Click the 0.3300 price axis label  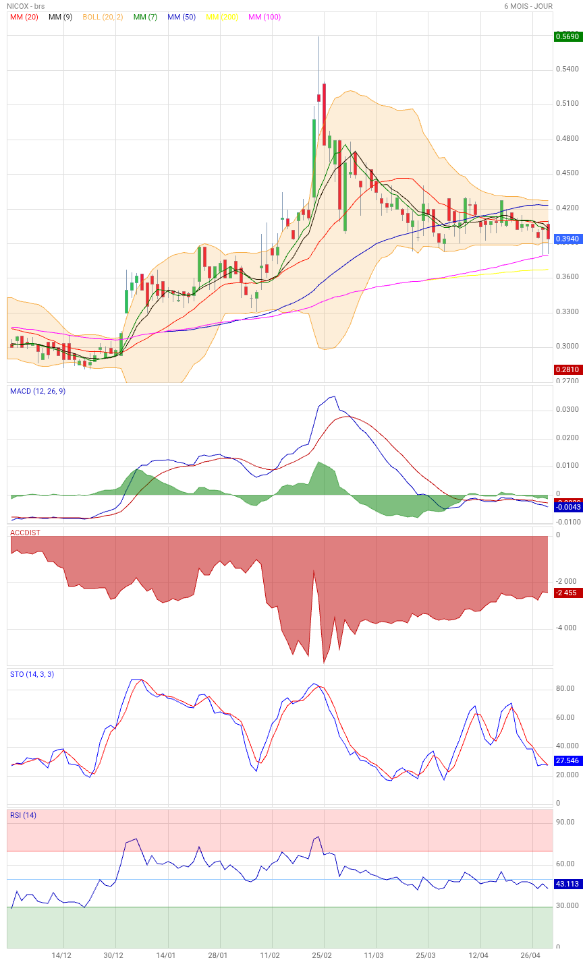pos(567,312)
